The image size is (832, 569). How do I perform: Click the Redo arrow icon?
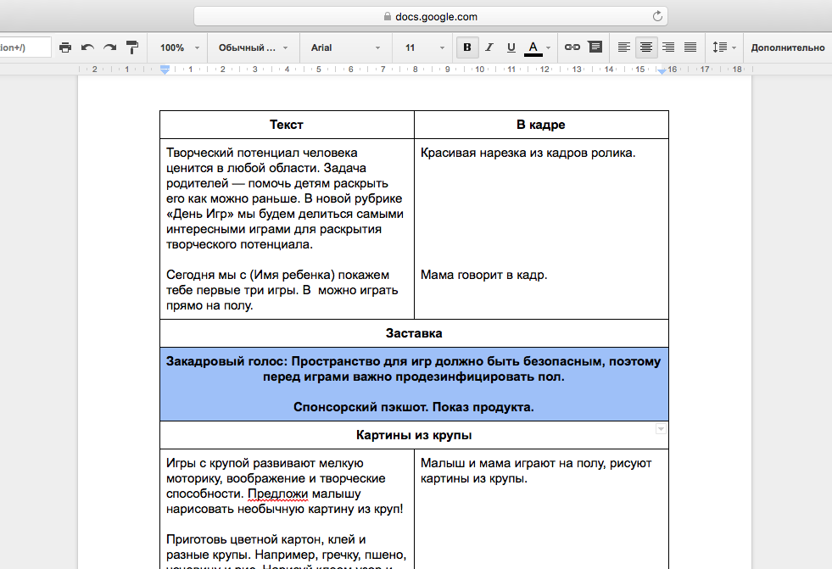pyautogui.click(x=109, y=47)
